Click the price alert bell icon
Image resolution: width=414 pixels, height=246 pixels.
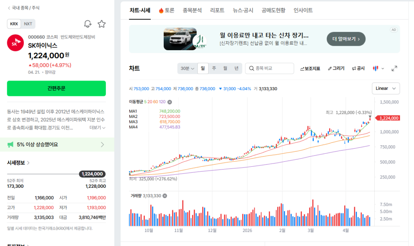tap(88, 24)
